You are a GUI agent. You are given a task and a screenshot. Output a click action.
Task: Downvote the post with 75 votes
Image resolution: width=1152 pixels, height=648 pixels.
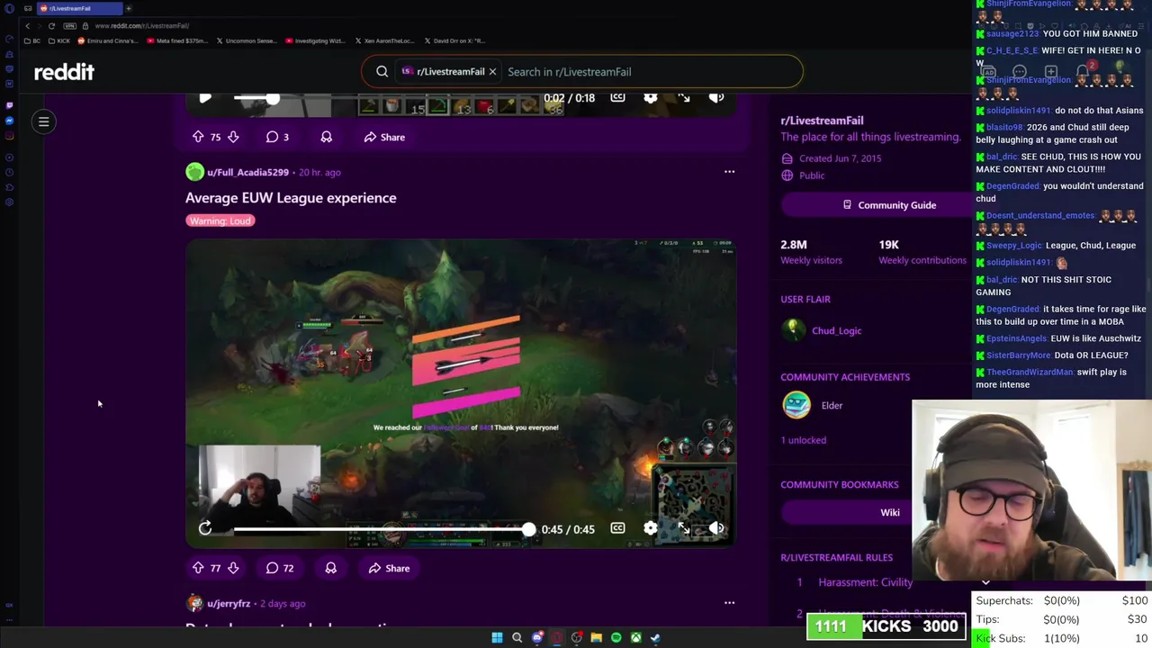(233, 137)
